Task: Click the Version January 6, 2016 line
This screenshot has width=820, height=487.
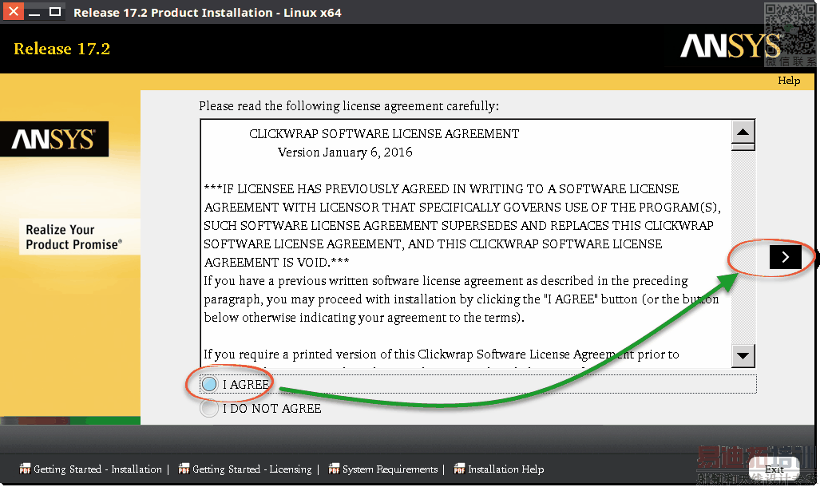Action: pyautogui.click(x=345, y=152)
